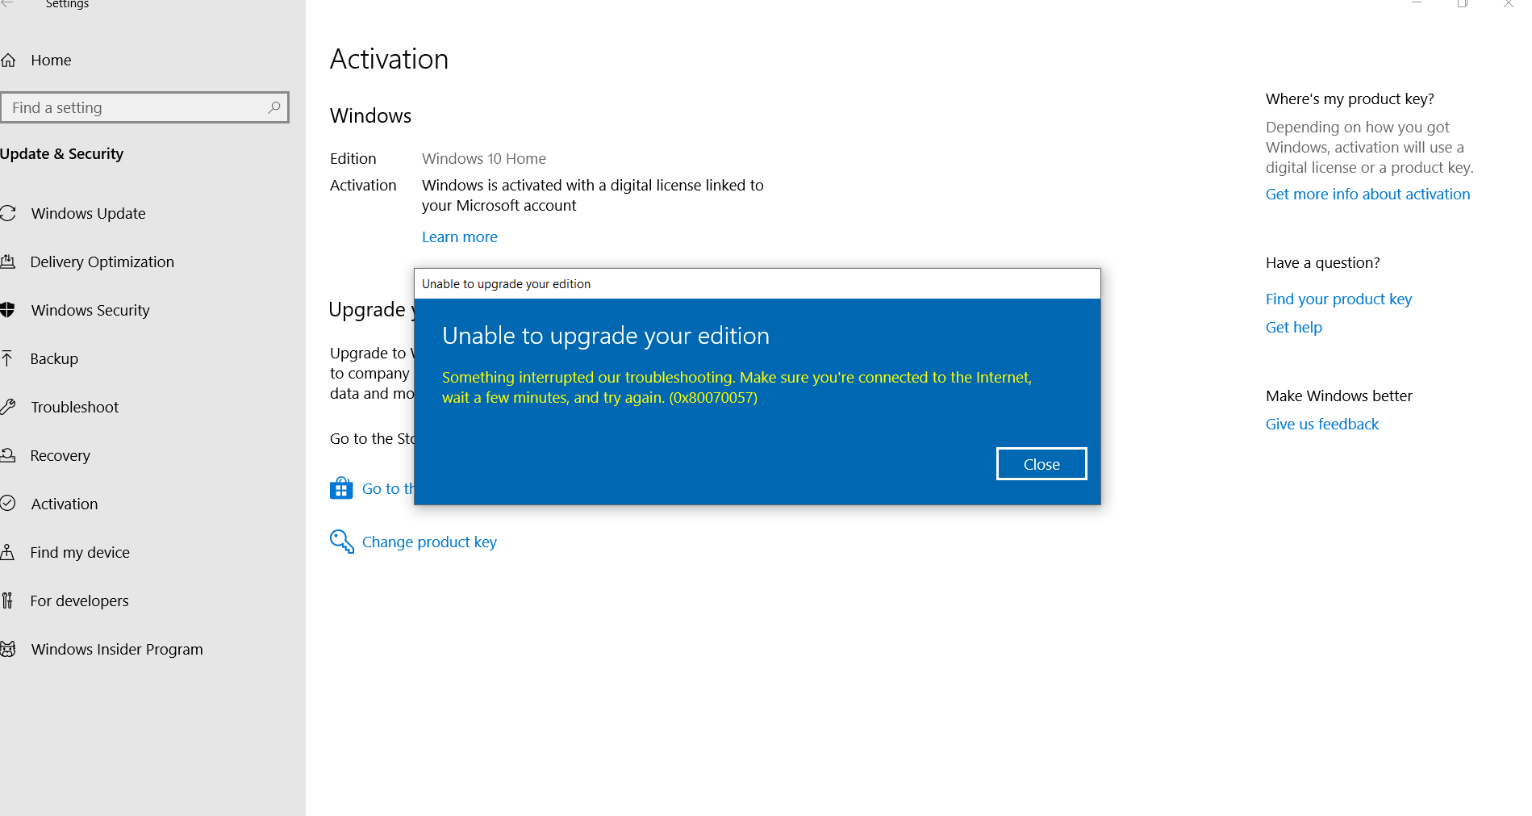Click Give us feedback link

point(1322,425)
